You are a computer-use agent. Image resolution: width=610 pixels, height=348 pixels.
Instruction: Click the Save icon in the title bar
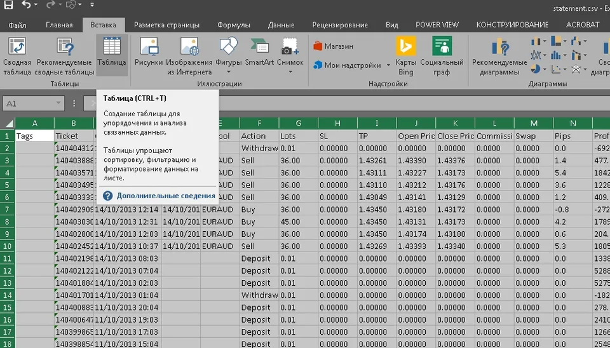(x=8, y=4)
